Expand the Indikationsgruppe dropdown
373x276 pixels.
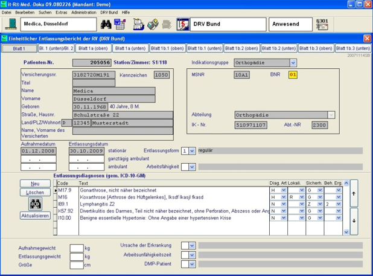point(293,63)
